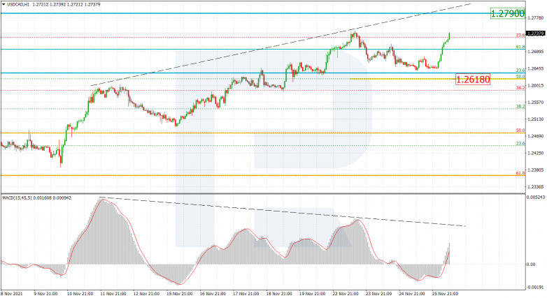This screenshot has width=547, height=298.
Task: Click the green 38.2 Fibonacci label near 1.25570
Action: 520,107
